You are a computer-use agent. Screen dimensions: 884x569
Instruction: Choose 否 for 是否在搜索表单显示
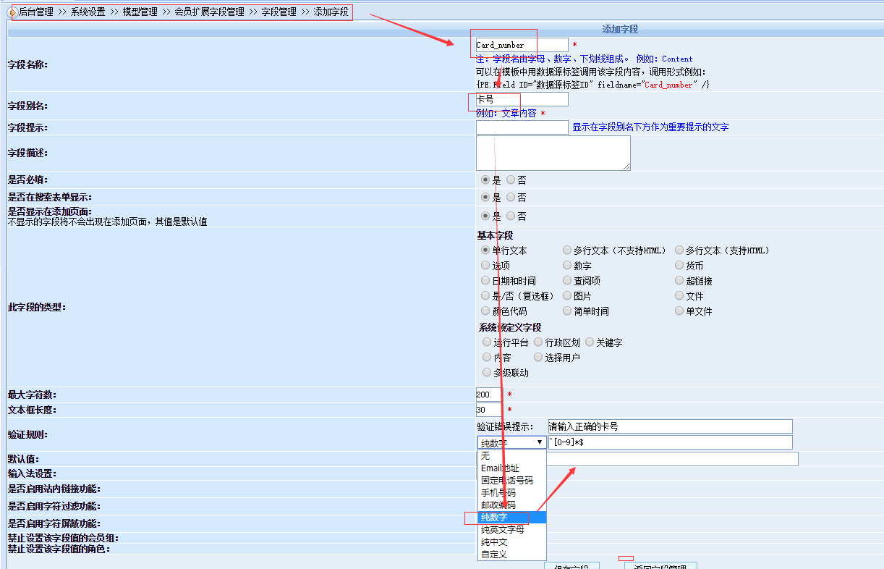pyautogui.click(x=511, y=198)
